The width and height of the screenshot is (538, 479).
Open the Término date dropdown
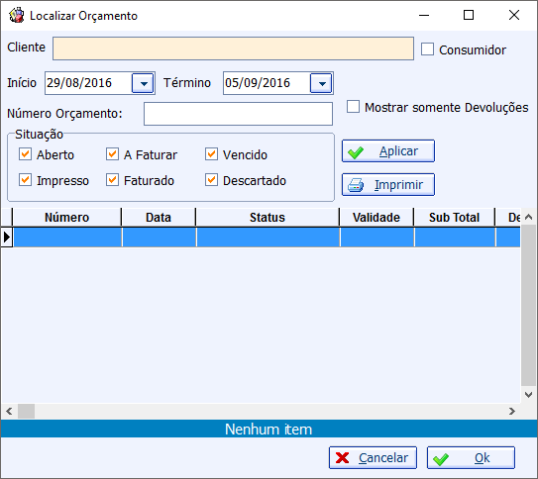click(321, 83)
